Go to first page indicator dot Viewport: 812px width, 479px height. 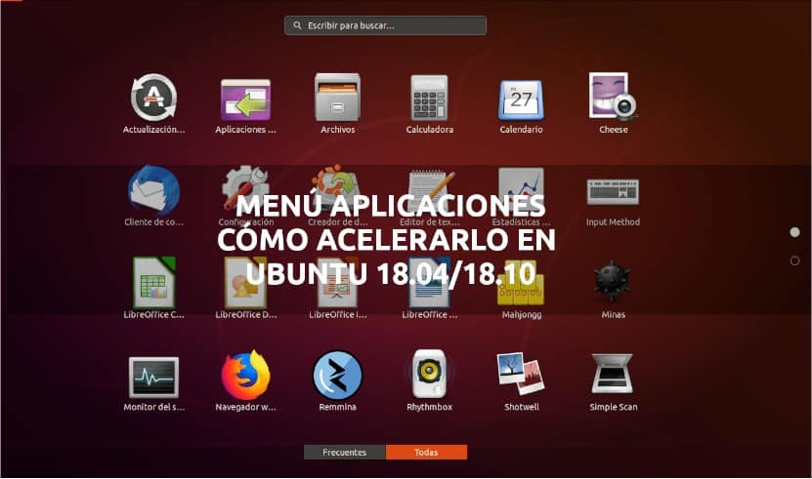click(x=795, y=232)
